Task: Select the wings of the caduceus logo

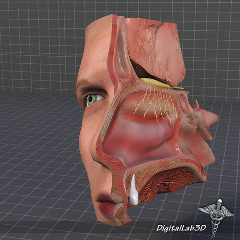Action: (x=216, y=210)
